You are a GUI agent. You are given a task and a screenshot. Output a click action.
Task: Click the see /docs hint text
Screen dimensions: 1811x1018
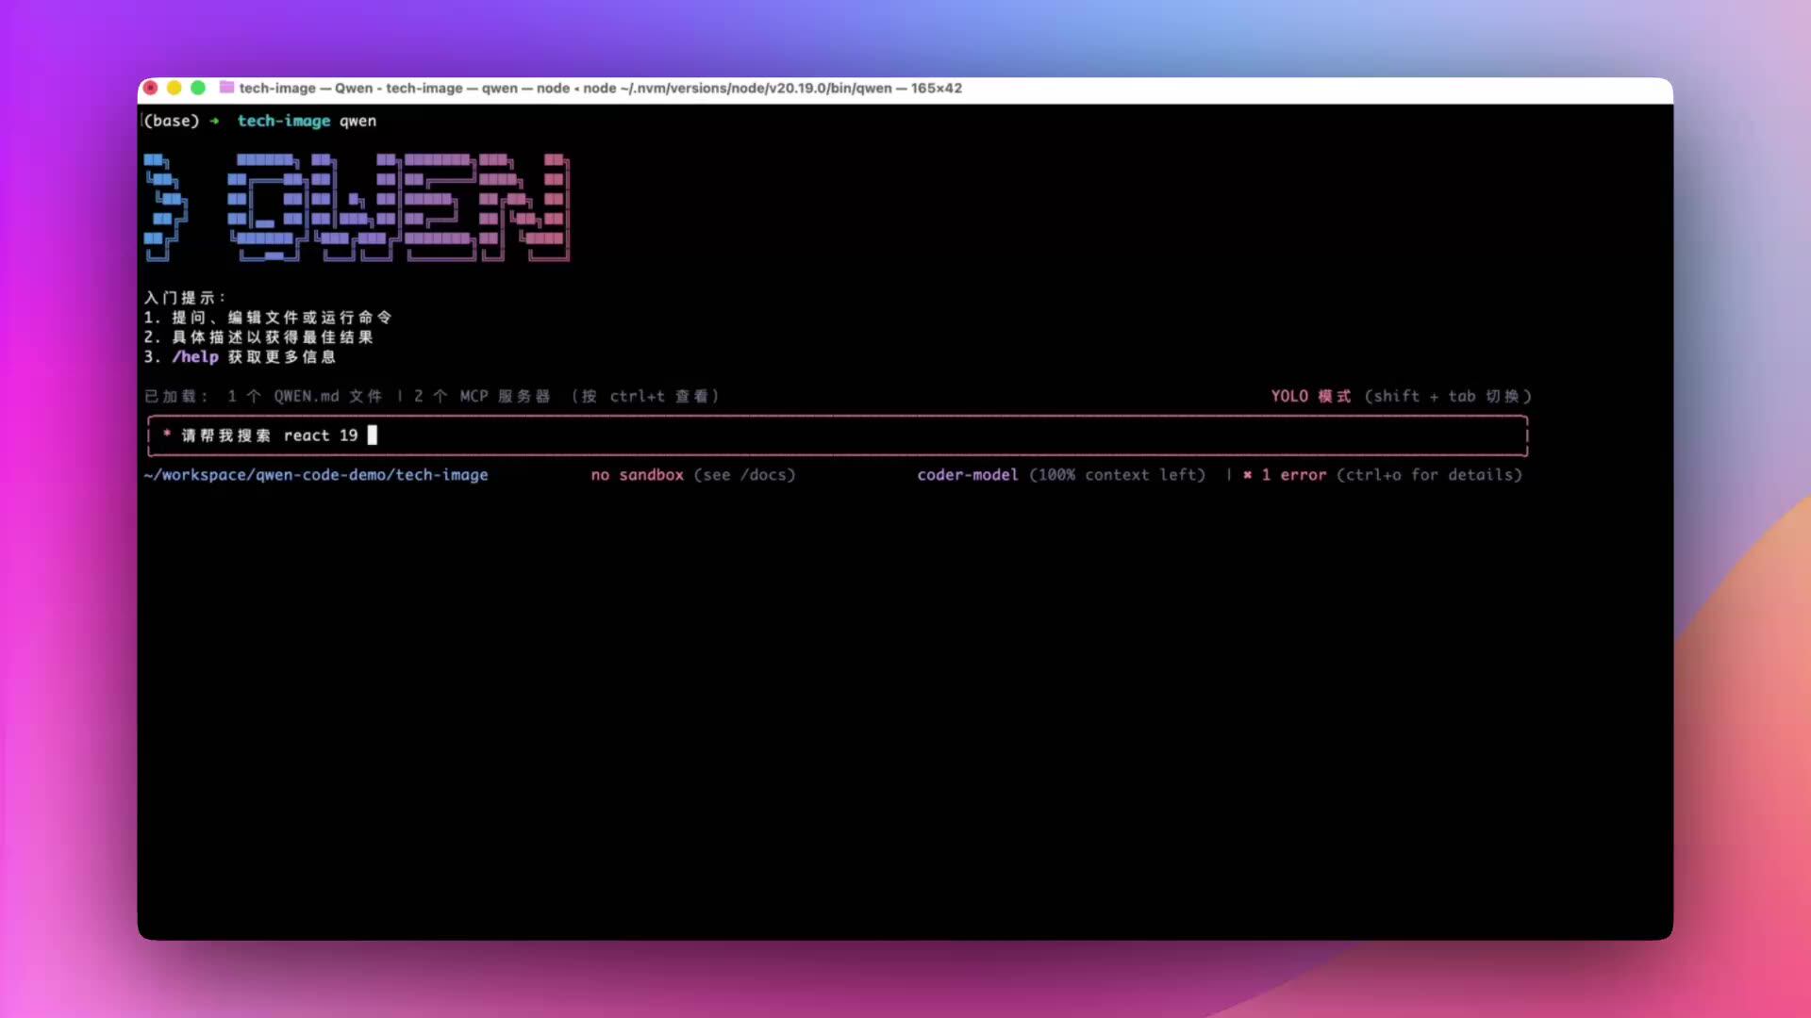click(x=744, y=475)
